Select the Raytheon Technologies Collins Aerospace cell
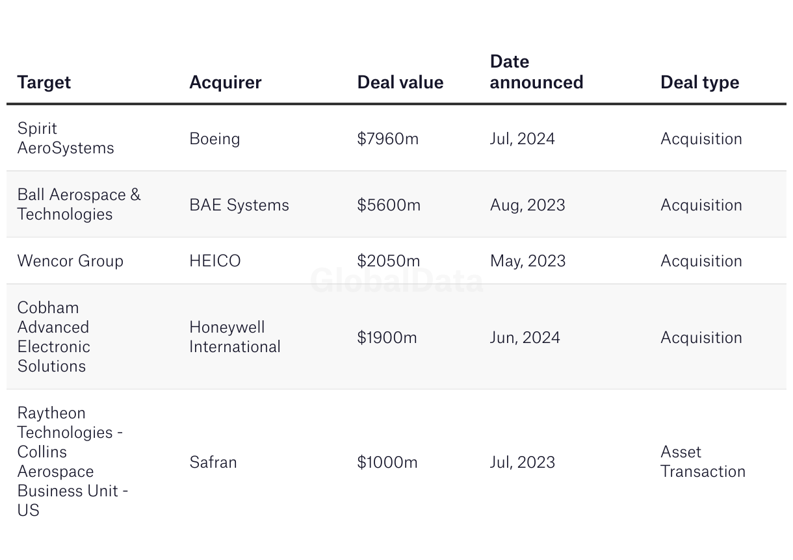The image size is (793, 560). (x=71, y=461)
